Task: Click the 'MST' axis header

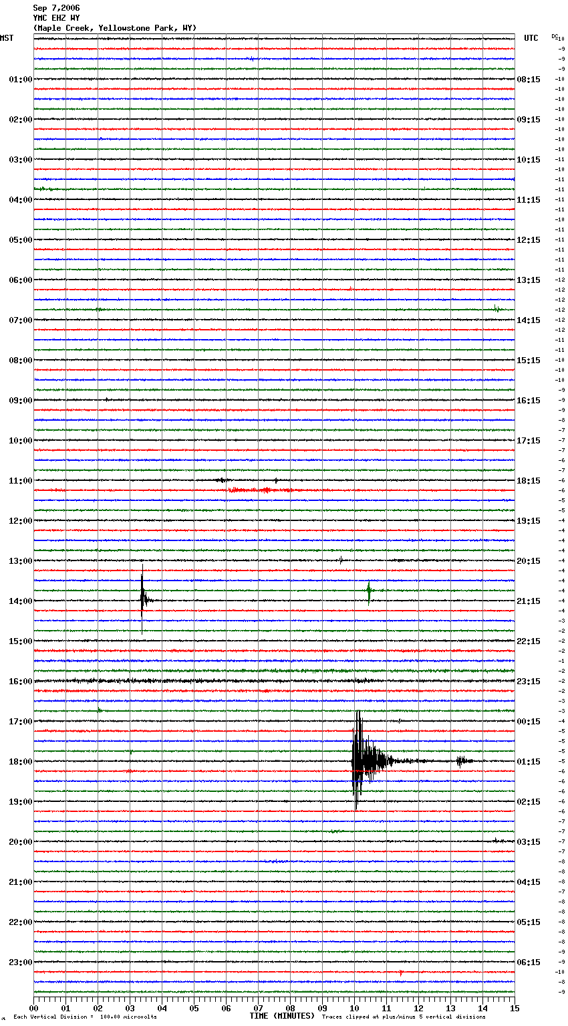Action: pos(7,38)
